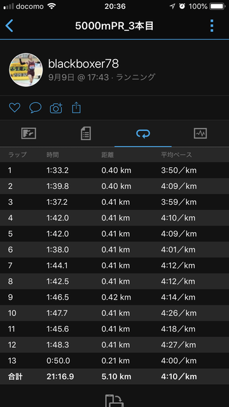
Task: Open comments with the speech bubble icon
Action: coord(36,107)
